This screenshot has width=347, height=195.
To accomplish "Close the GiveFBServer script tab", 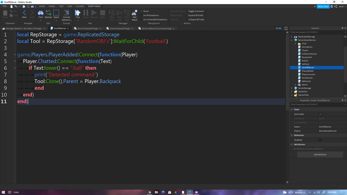I will point(68,28).
